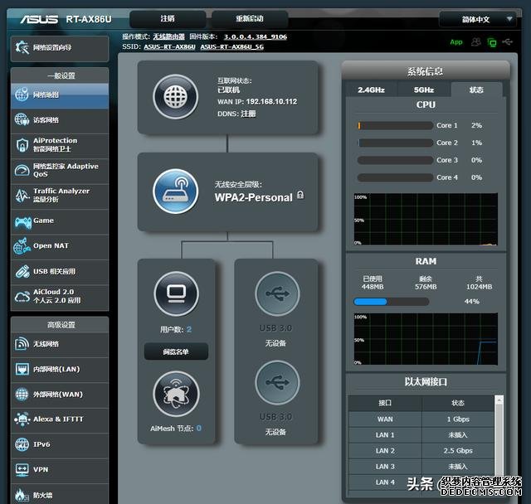The height and width of the screenshot is (504, 531).
Task: Open Wireless settings icon in advanced section
Action: (22, 344)
